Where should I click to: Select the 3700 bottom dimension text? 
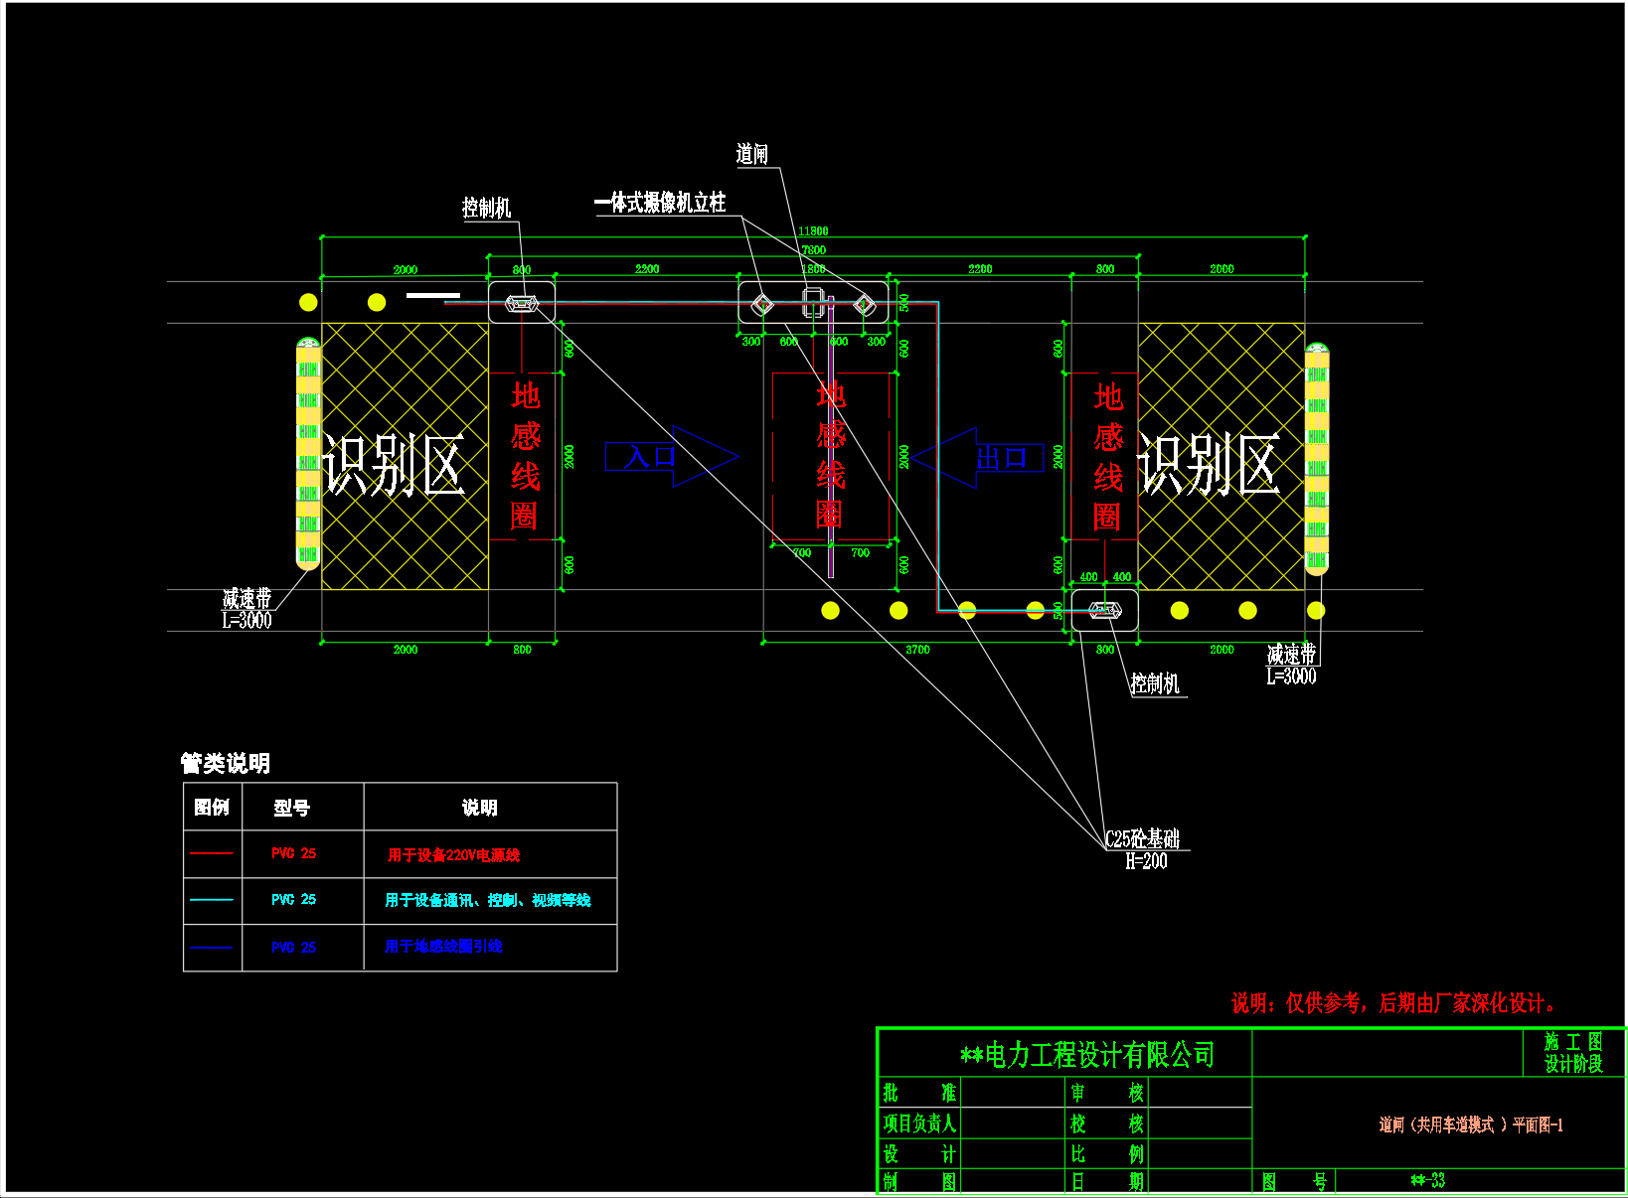coord(917,650)
